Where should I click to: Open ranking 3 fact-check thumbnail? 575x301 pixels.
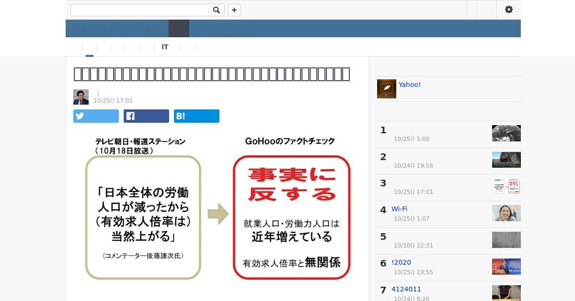(x=506, y=186)
